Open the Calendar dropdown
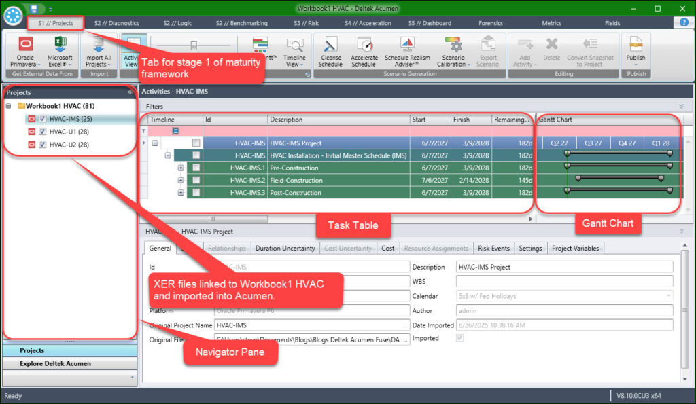 pos(669,296)
